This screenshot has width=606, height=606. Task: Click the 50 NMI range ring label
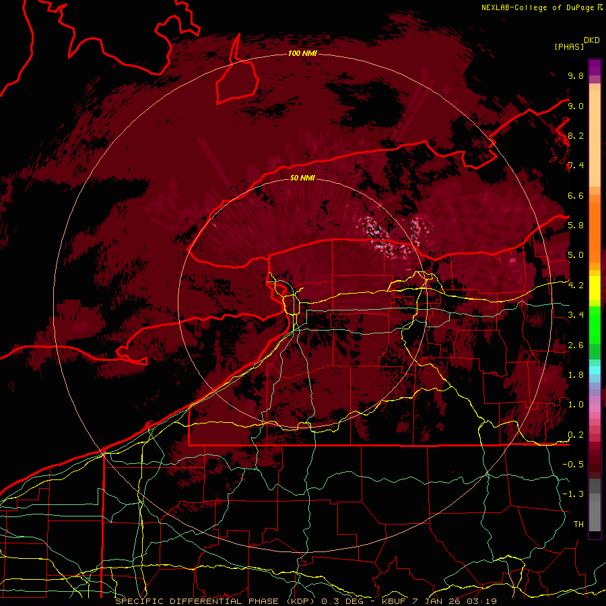[x=302, y=178]
